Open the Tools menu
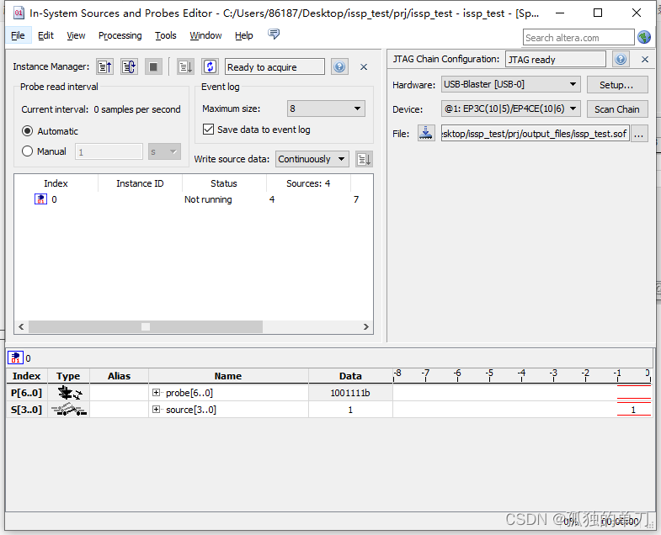Screen dimensions: 661x535 pyautogui.click(x=166, y=35)
